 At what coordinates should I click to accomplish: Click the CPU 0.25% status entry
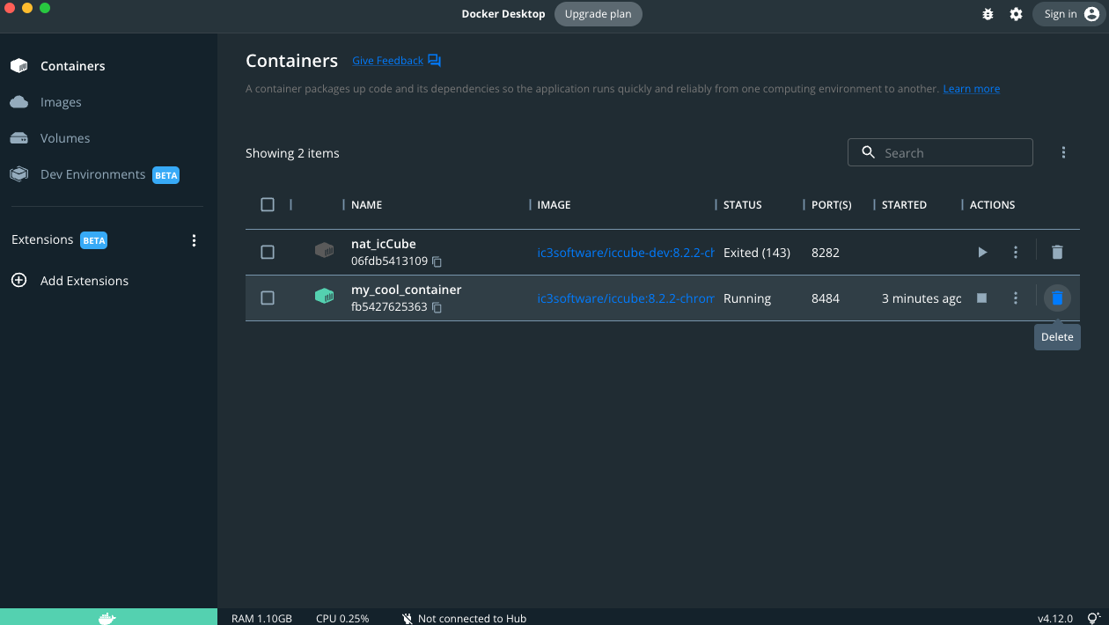point(342,618)
